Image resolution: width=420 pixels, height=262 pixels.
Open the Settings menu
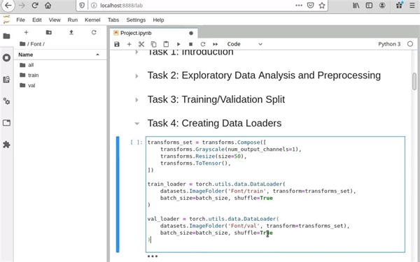(136, 20)
